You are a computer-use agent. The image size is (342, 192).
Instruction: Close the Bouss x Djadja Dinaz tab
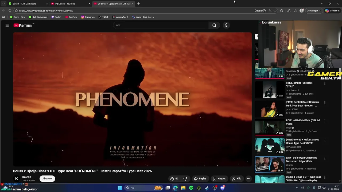pos(132,4)
